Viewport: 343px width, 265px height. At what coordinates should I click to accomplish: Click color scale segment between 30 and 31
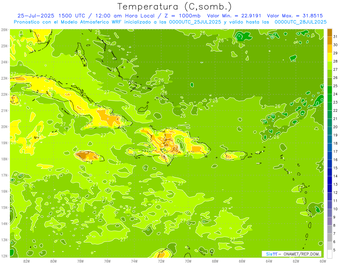tap(330, 41)
